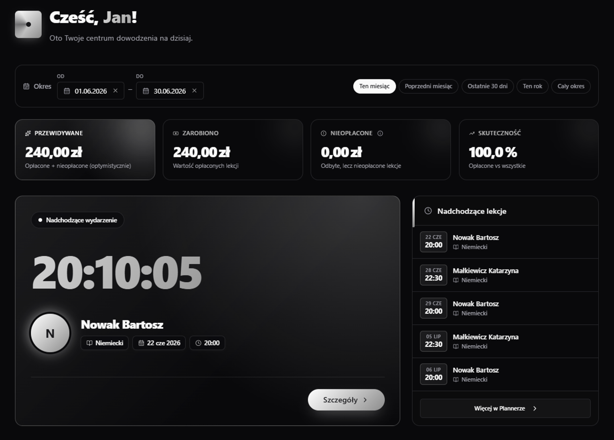
Task: Click the info icon beside Nieopłacone
Action: (380, 133)
